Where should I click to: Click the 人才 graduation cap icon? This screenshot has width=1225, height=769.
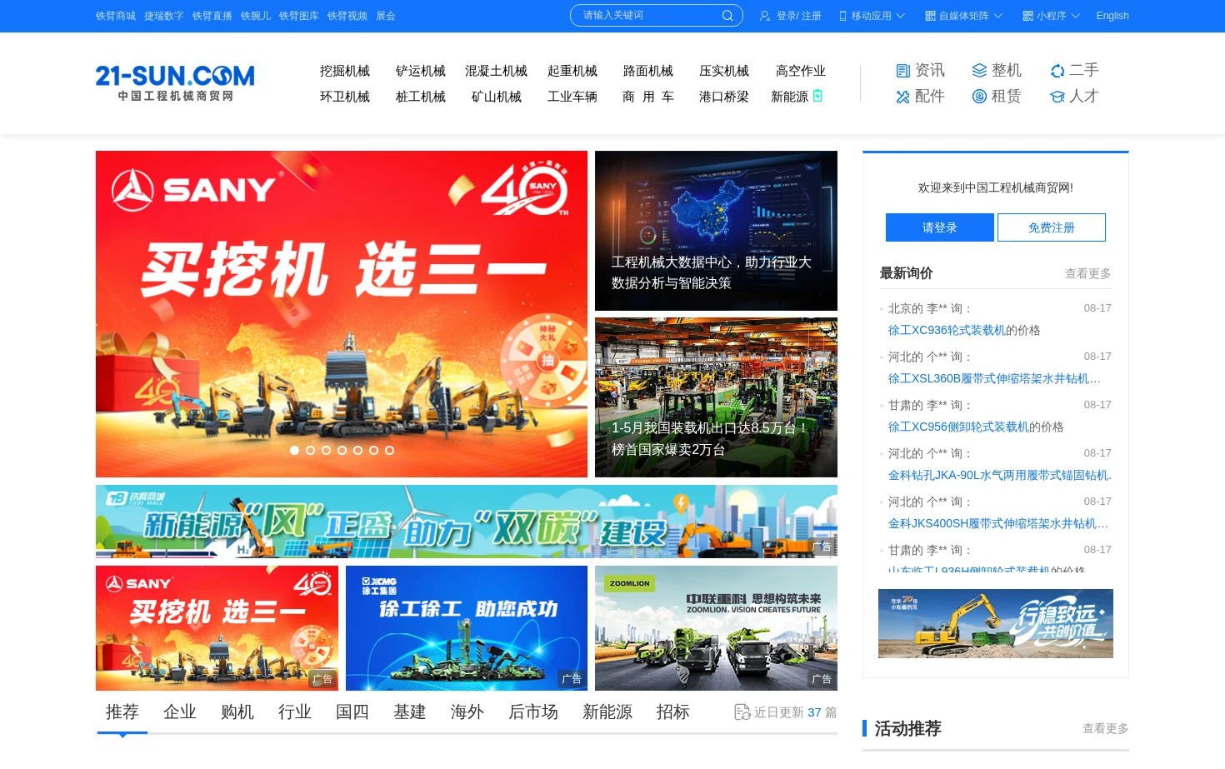point(1057,97)
